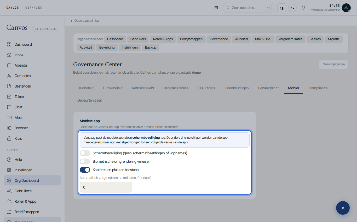Click the notification bell icon
The image size is (357, 222).
303,8
